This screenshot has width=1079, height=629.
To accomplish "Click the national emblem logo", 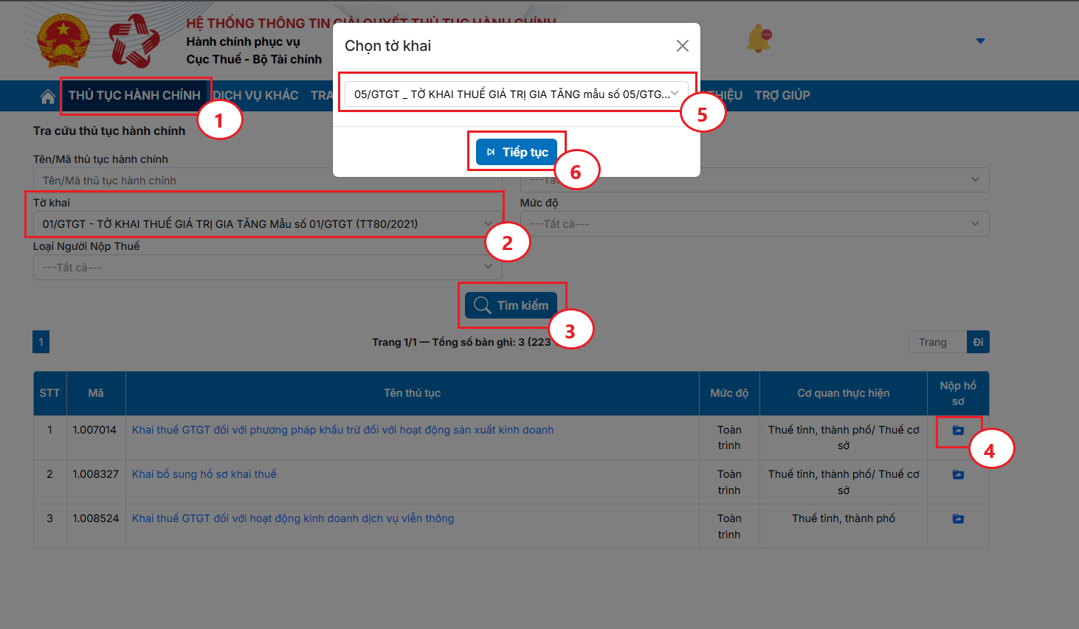I will coord(63,42).
